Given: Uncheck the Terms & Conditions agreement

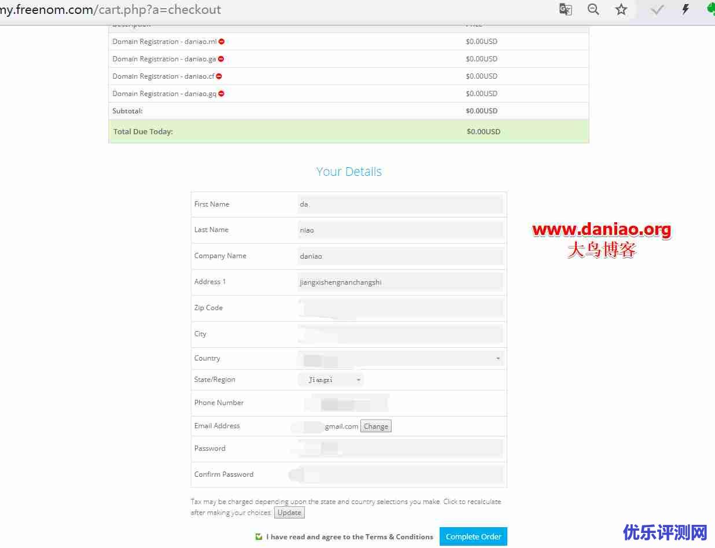Looking at the screenshot, I should pos(259,536).
